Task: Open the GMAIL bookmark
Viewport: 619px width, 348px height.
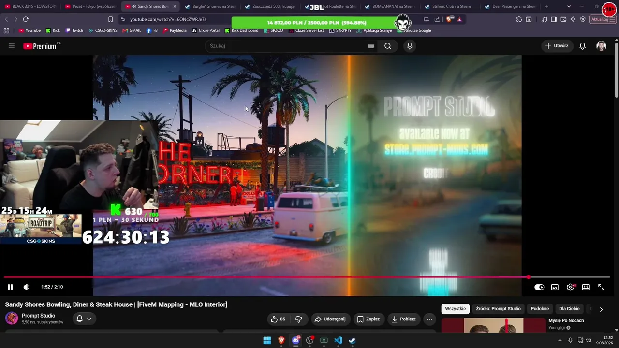Action: pos(132,30)
